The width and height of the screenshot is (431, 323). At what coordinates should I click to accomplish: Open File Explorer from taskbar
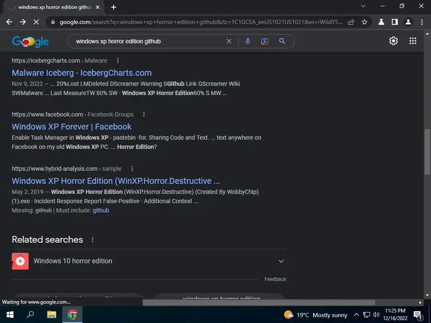point(51,315)
